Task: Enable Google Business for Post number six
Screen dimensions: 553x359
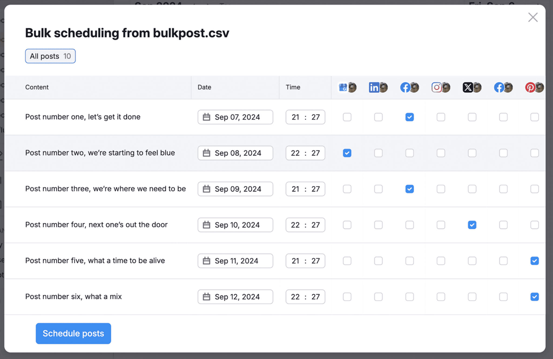Action: pyautogui.click(x=347, y=297)
